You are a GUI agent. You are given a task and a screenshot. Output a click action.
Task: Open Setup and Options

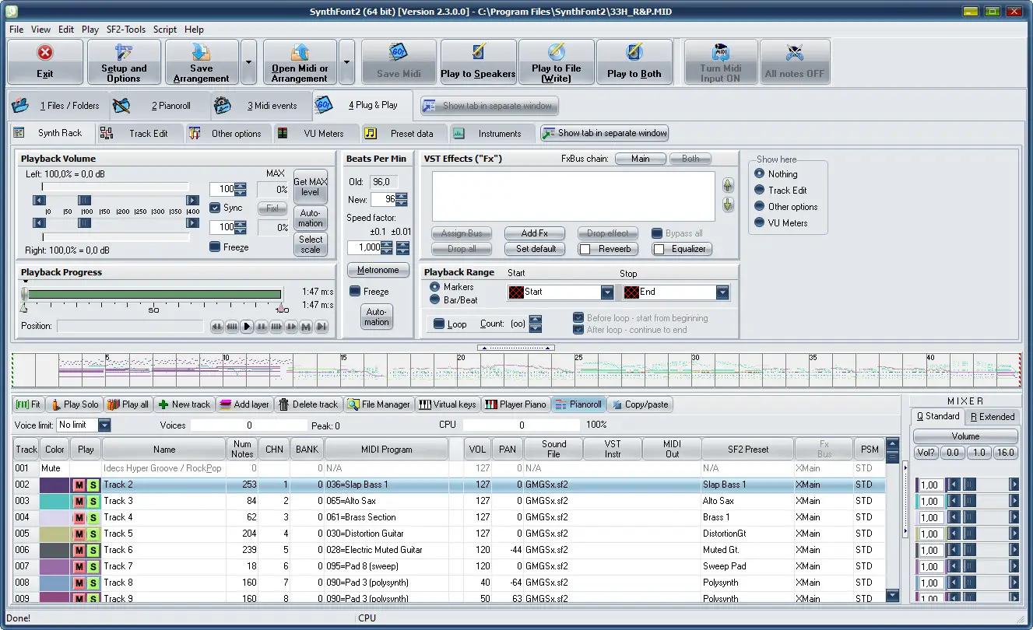click(124, 62)
